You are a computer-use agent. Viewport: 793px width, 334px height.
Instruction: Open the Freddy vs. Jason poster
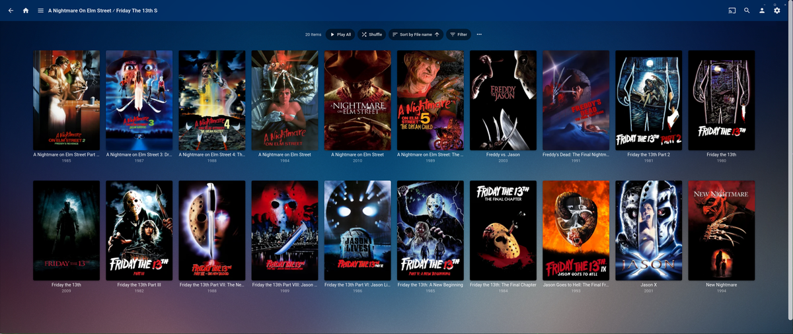[x=503, y=100]
